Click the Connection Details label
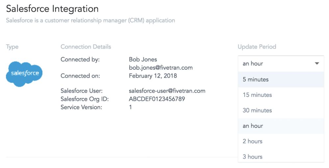The width and height of the screenshot is (329, 168). [86, 47]
